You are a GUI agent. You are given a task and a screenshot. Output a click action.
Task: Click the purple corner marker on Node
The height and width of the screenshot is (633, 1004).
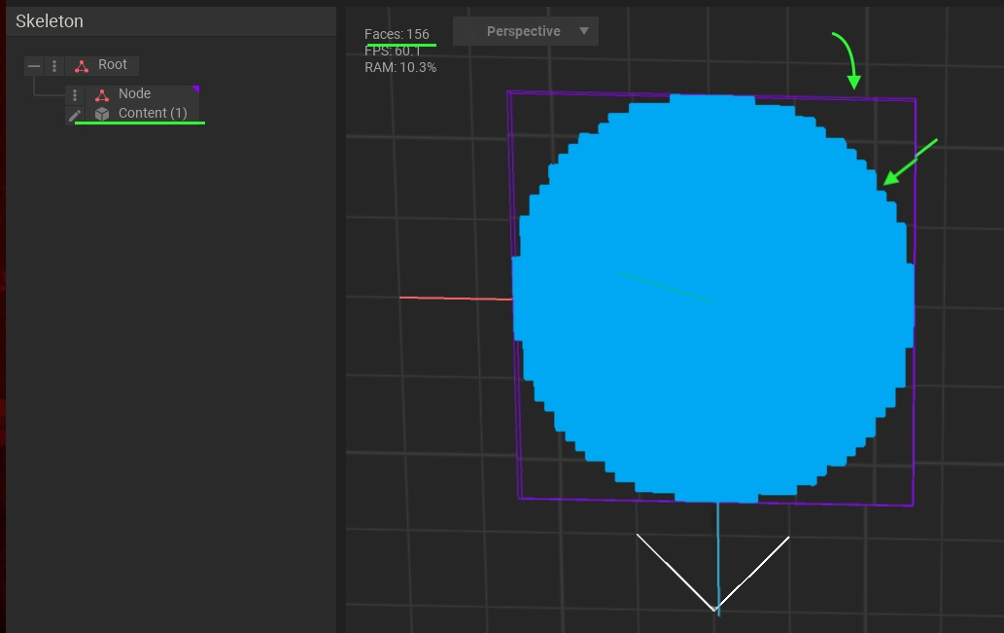195,88
